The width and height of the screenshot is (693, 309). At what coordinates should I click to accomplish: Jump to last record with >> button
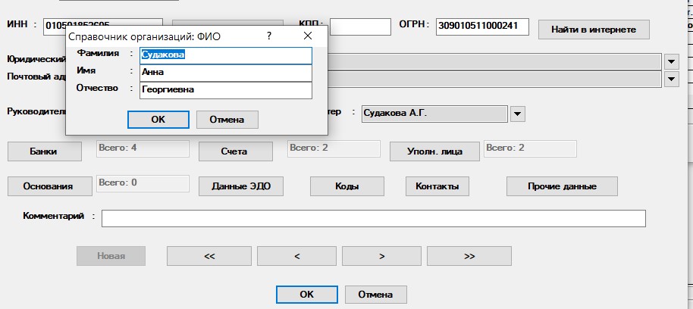(x=468, y=256)
